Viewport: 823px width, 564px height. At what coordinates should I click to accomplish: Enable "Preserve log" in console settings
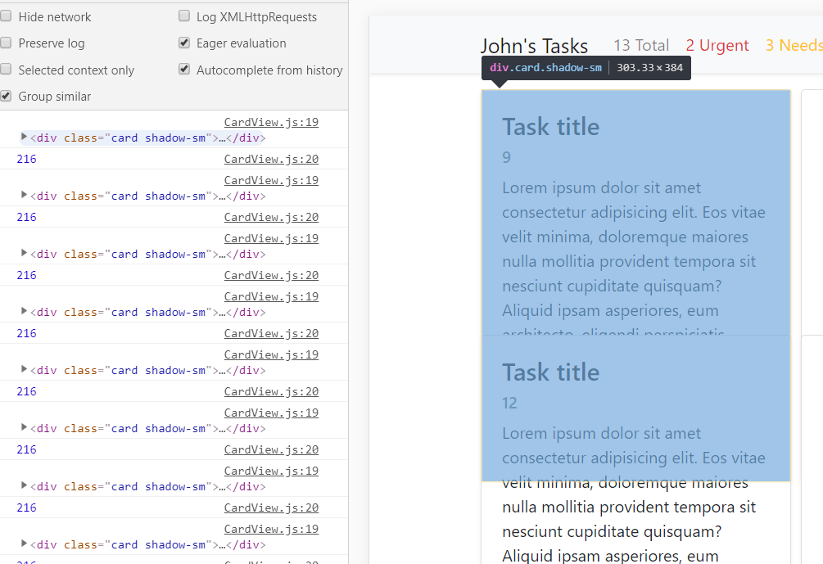point(7,43)
